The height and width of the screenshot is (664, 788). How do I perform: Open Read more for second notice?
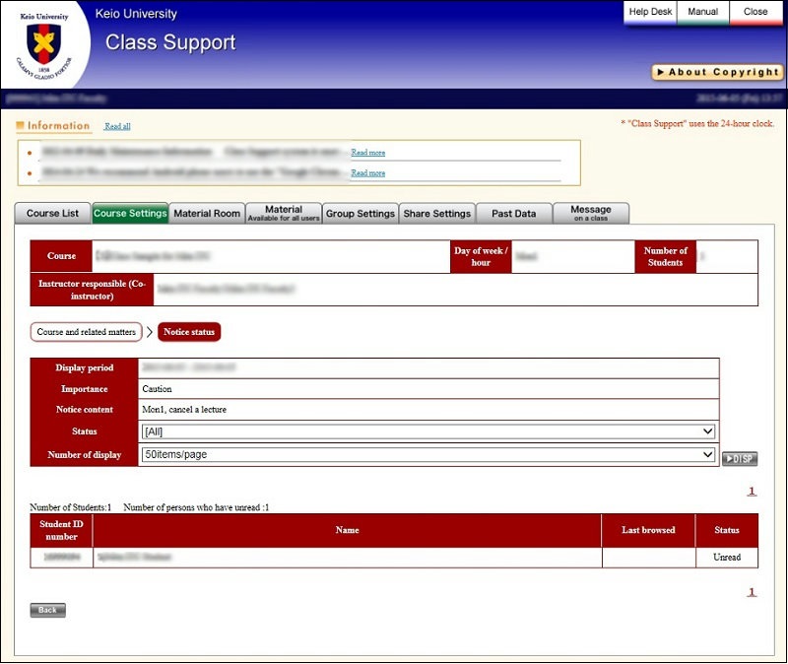(x=367, y=172)
